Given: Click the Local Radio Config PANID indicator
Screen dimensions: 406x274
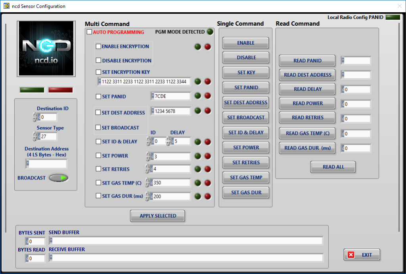Looking at the screenshot, I should tap(392, 17).
